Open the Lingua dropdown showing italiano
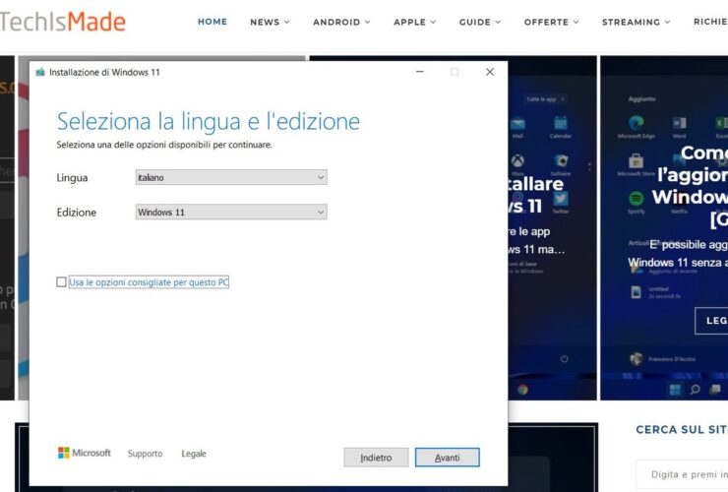 (x=231, y=177)
